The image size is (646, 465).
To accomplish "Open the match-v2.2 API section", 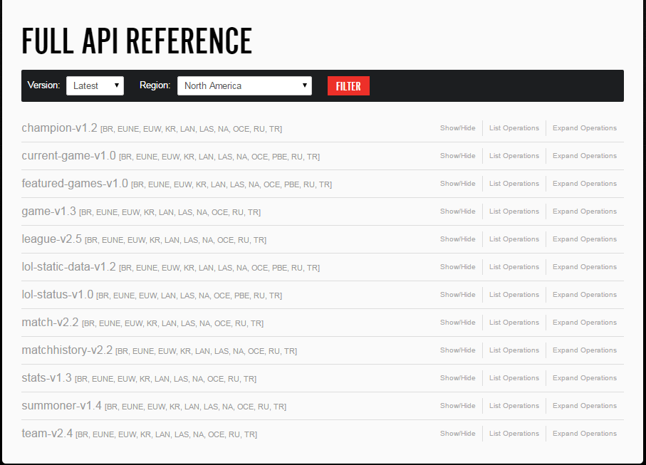I will tap(50, 323).
